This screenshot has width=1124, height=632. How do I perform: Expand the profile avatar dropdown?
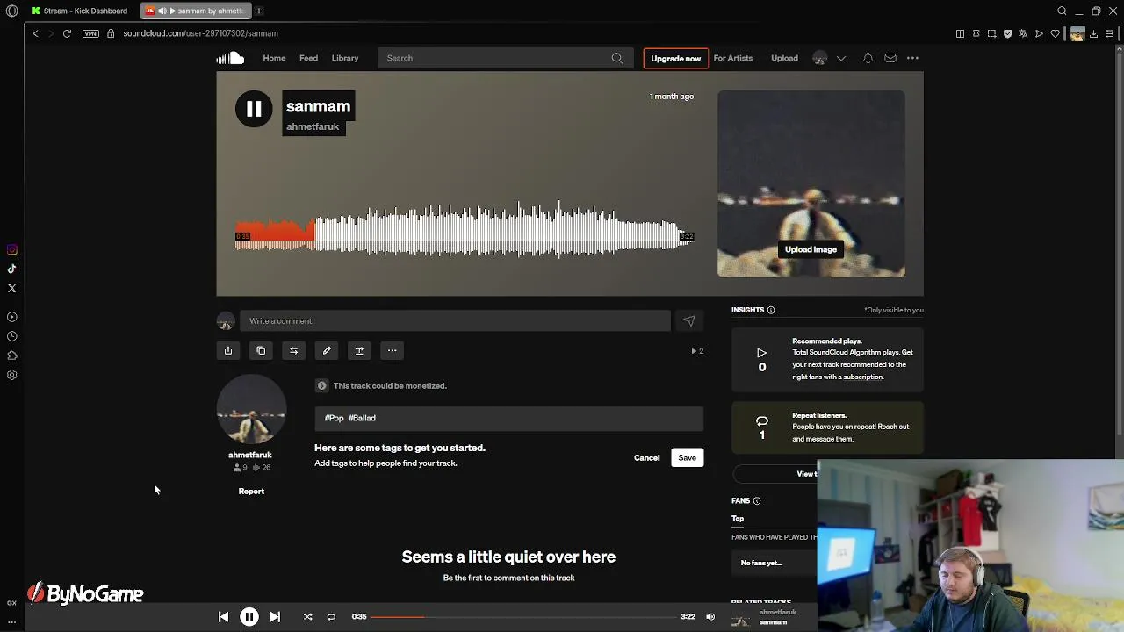(840, 58)
